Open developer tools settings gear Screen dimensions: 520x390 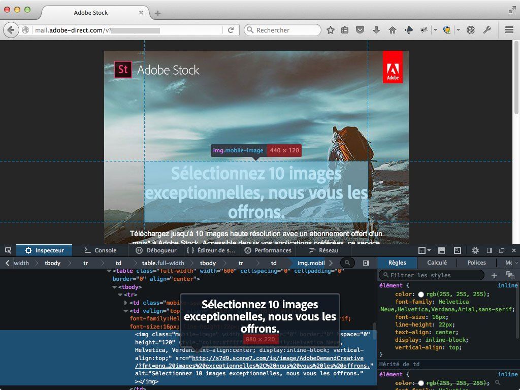(x=475, y=250)
